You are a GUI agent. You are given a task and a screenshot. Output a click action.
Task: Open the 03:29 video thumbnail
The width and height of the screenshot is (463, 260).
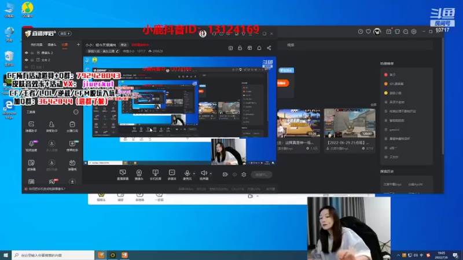tap(299, 123)
